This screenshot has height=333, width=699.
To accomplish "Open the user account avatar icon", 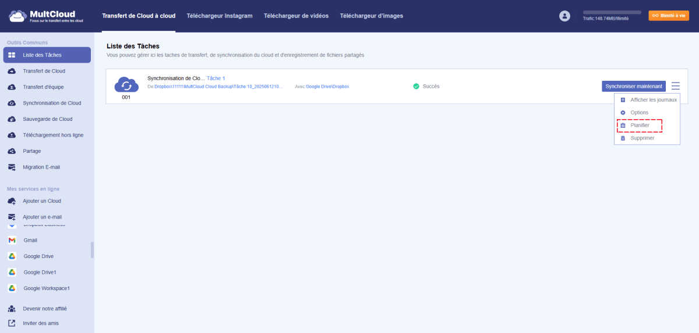I will pos(564,16).
